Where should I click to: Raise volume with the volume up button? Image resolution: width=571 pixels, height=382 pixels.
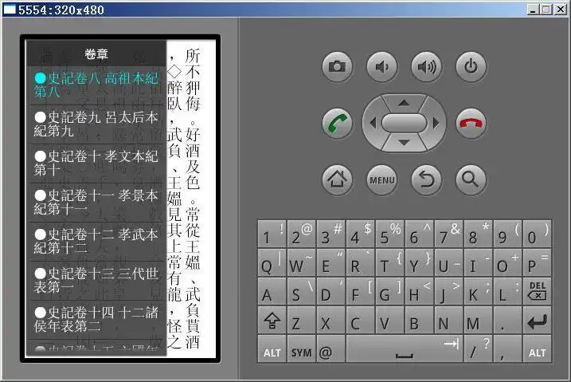426,67
